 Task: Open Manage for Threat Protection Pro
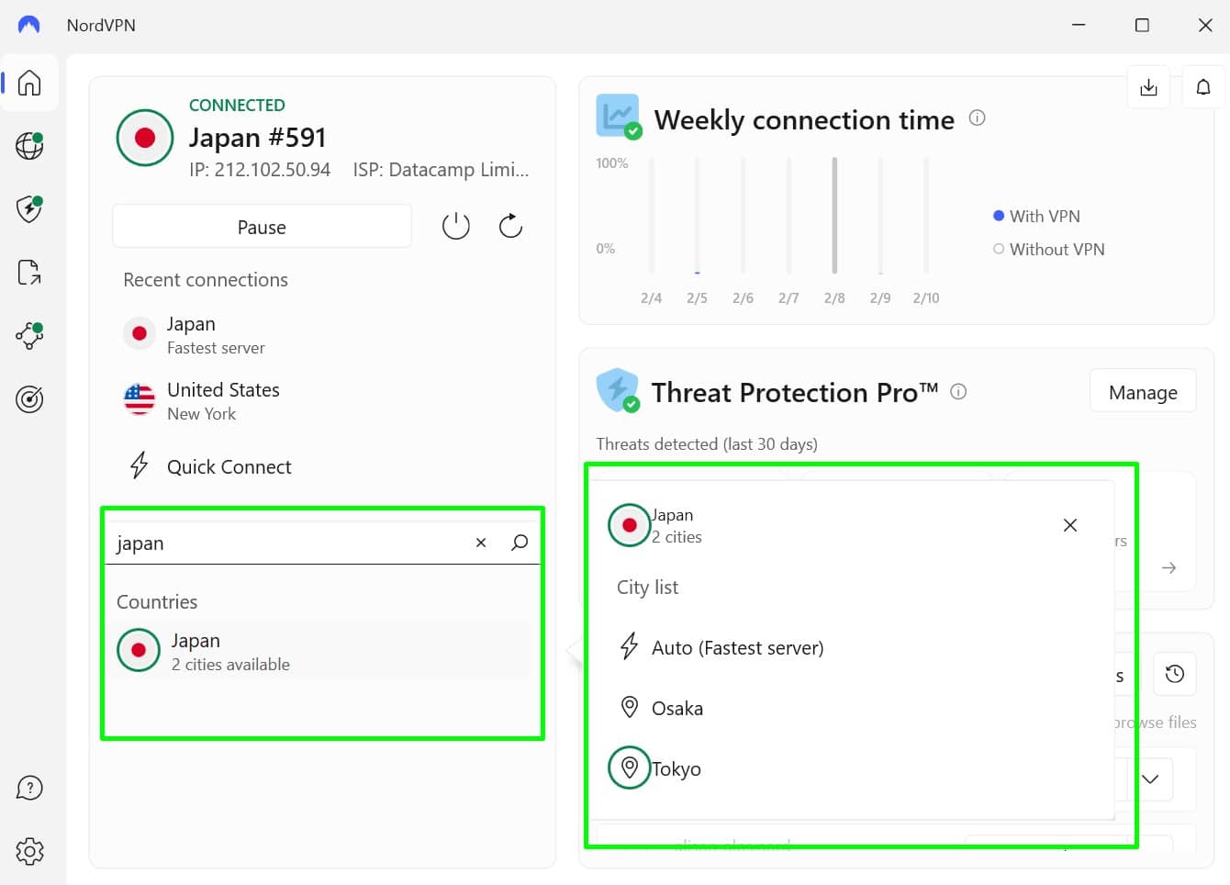[x=1143, y=392]
